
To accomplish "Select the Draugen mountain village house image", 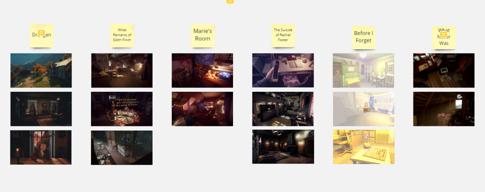I will [41, 70].
